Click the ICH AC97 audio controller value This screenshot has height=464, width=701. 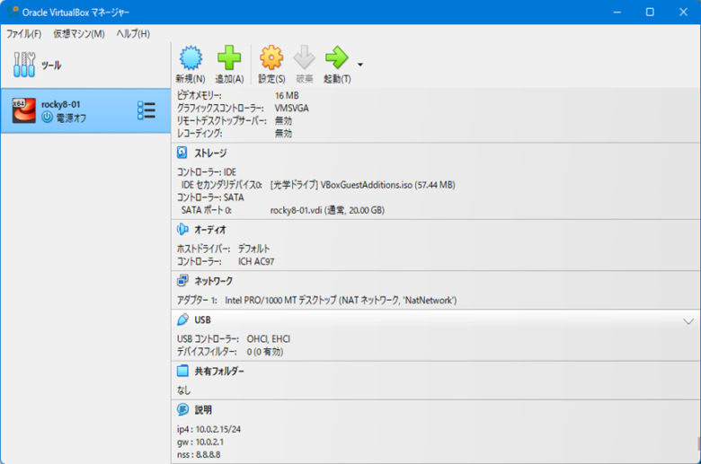[256, 262]
